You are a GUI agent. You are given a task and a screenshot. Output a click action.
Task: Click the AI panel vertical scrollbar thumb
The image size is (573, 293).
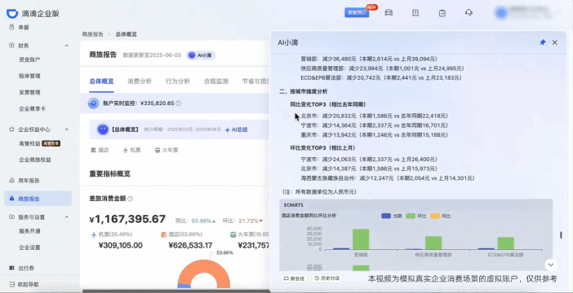(561, 235)
